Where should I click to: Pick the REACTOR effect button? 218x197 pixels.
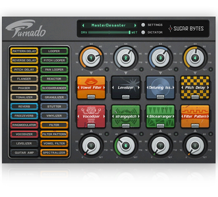point(54,79)
